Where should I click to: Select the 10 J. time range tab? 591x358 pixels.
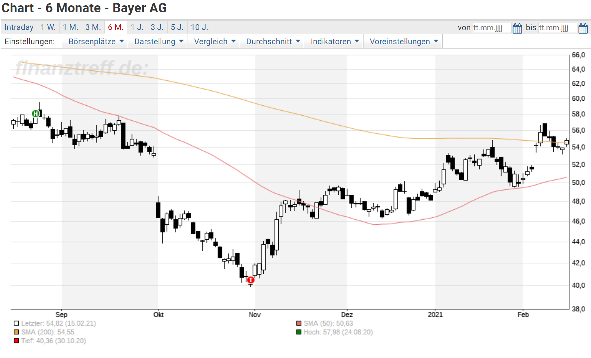(200, 27)
